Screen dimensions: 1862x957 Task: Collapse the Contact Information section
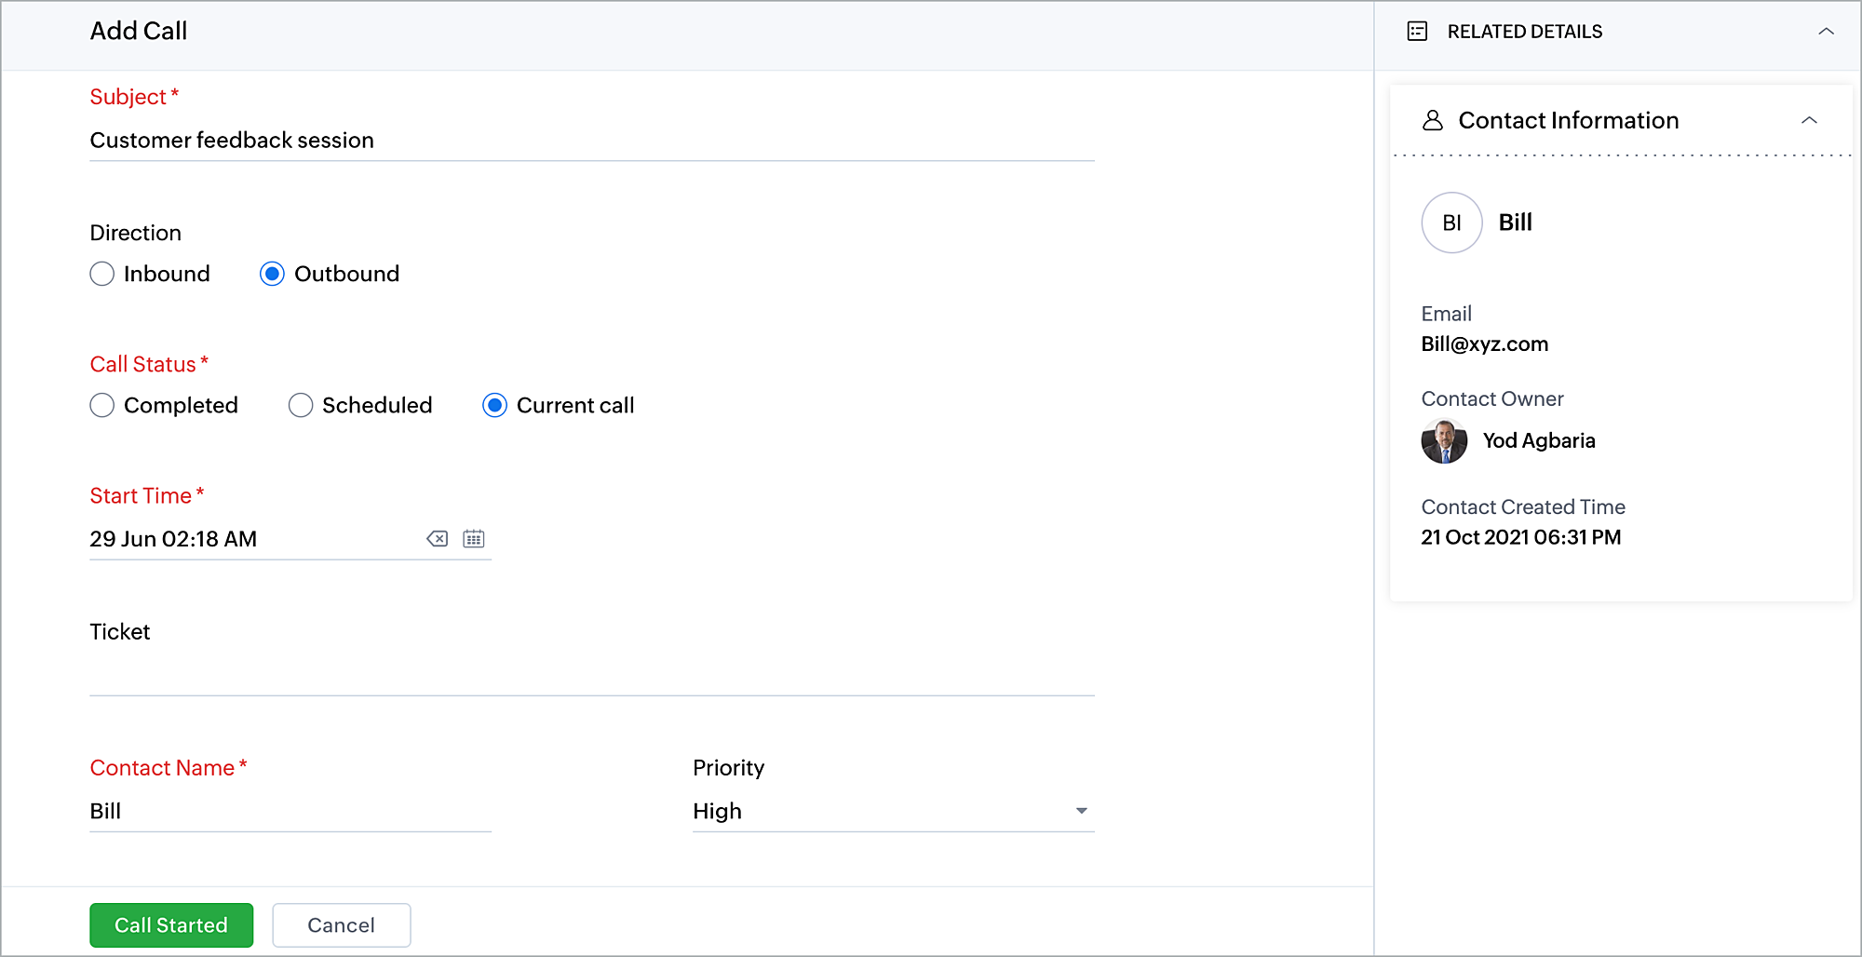(x=1809, y=120)
